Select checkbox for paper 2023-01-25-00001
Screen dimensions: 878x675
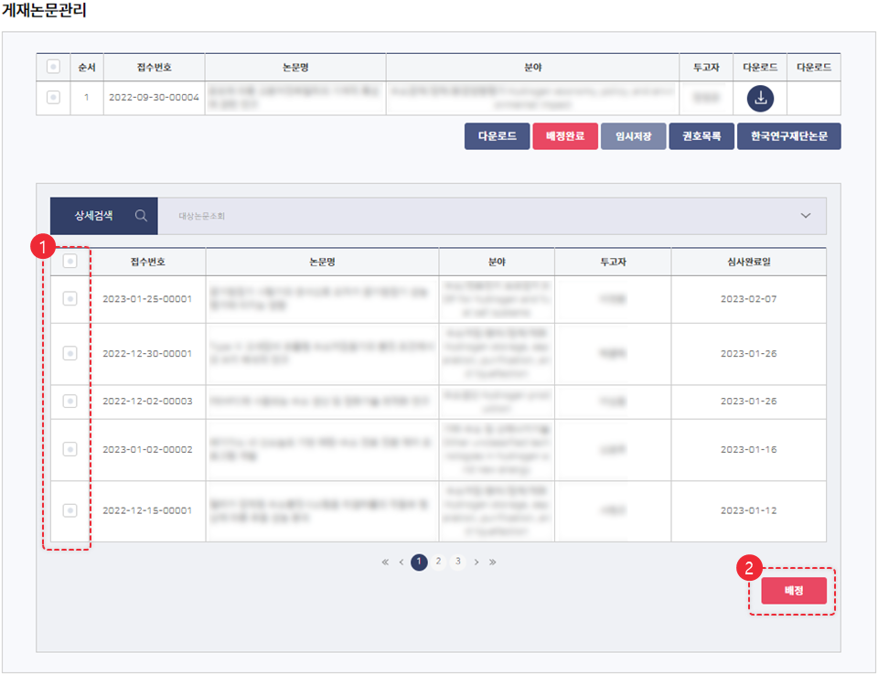(x=70, y=298)
